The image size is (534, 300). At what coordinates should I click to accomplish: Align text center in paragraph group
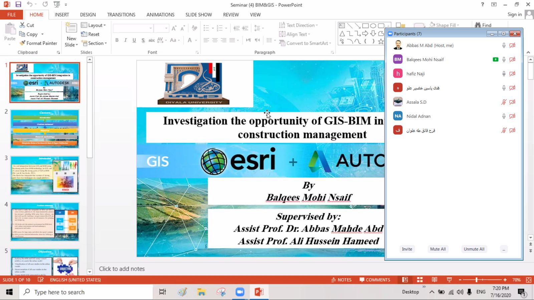click(x=215, y=40)
